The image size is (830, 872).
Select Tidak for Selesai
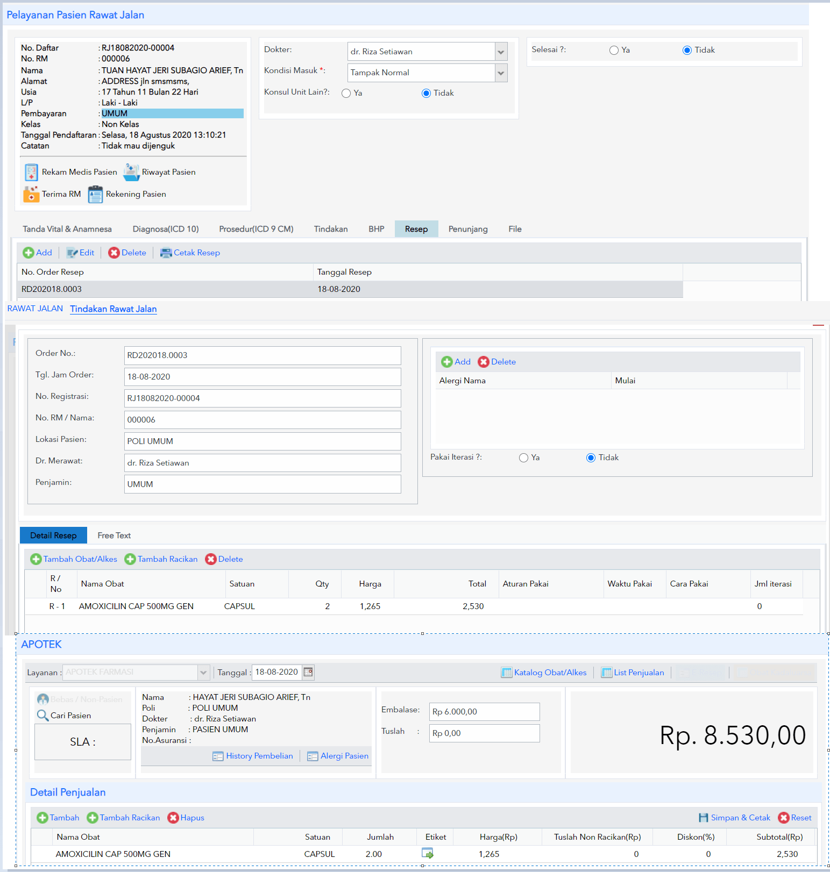tap(687, 51)
